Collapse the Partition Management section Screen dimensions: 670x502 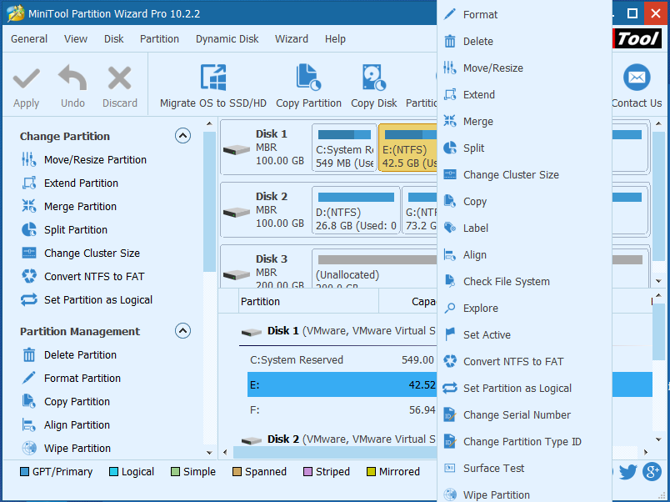(182, 331)
